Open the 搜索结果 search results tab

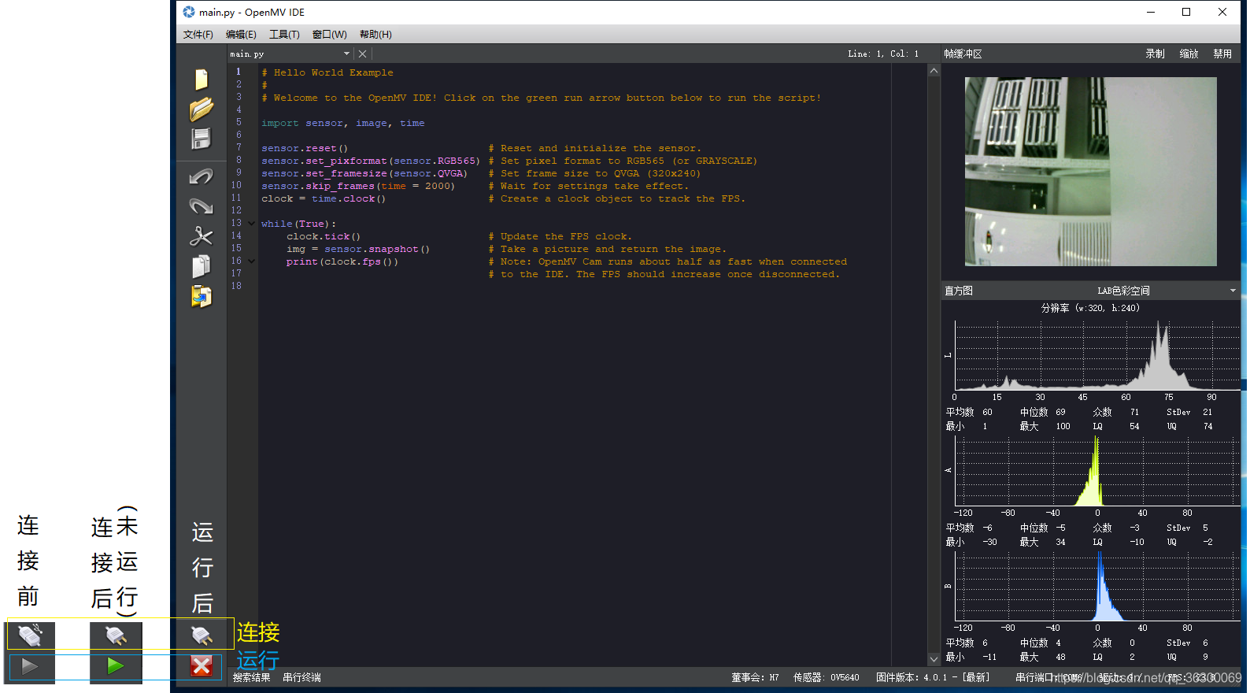251,677
